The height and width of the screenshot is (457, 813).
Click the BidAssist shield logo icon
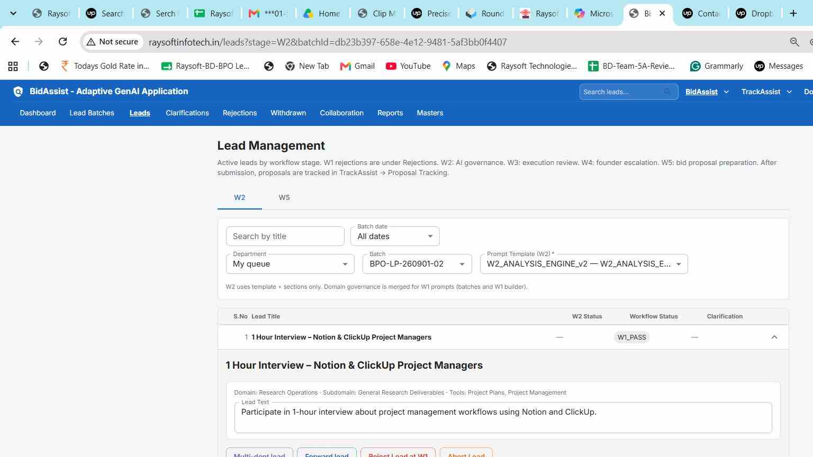click(18, 92)
